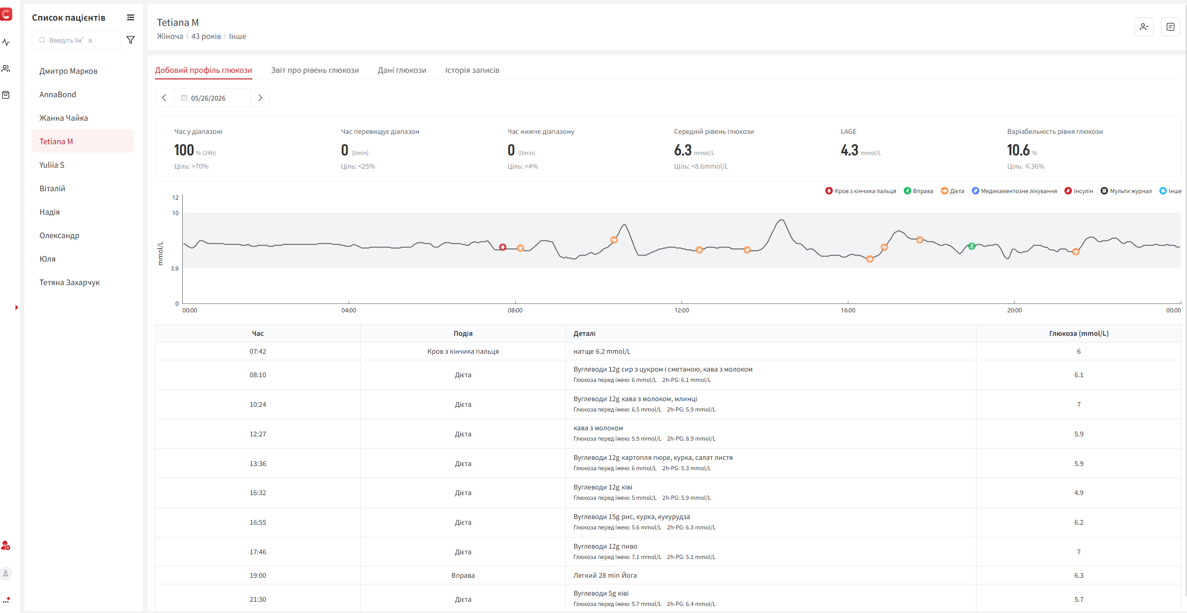Go to the previous day arrow

click(164, 98)
